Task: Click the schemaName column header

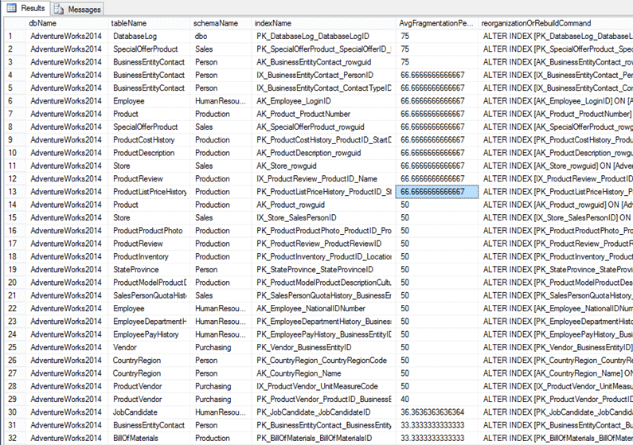Action: 221,23
